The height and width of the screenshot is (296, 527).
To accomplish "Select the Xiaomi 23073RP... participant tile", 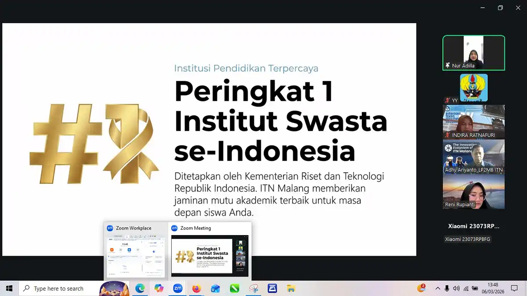I will click(x=473, y=226).
